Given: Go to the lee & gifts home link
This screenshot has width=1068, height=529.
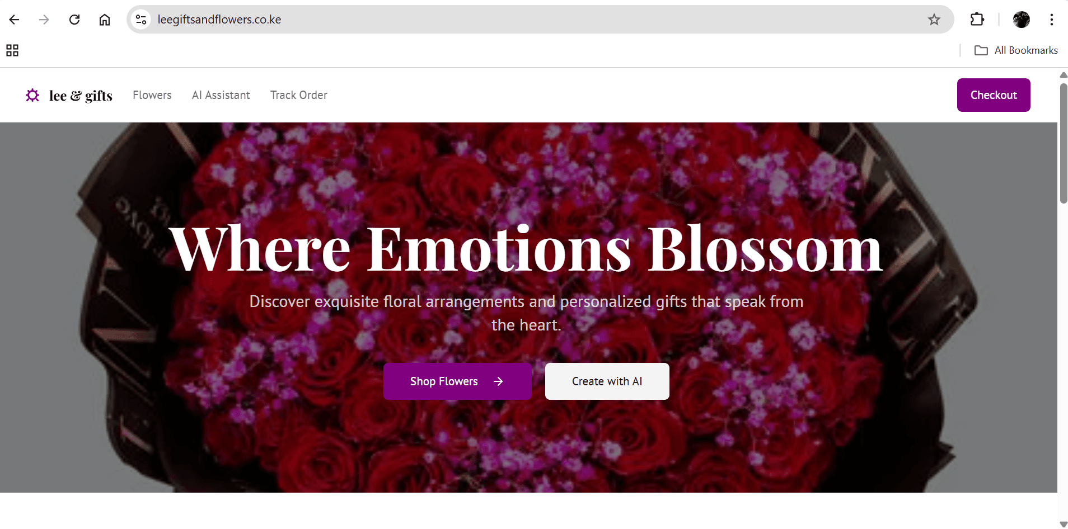Looking at the screenshot, I should pos(81,96).
